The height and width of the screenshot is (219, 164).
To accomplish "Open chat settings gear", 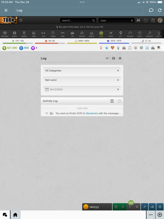I will (160, 207).
